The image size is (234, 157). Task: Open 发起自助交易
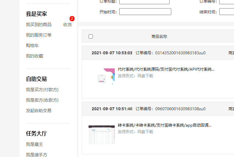[x=39, y=111]
